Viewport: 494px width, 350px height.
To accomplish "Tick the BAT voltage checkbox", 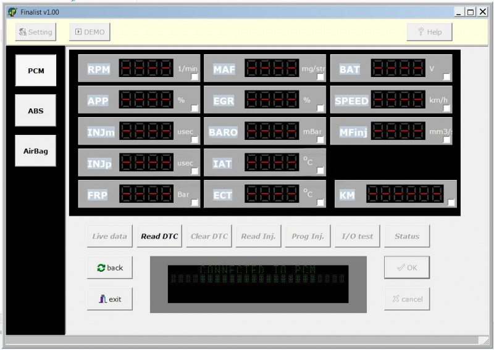I will coord(446,77).
